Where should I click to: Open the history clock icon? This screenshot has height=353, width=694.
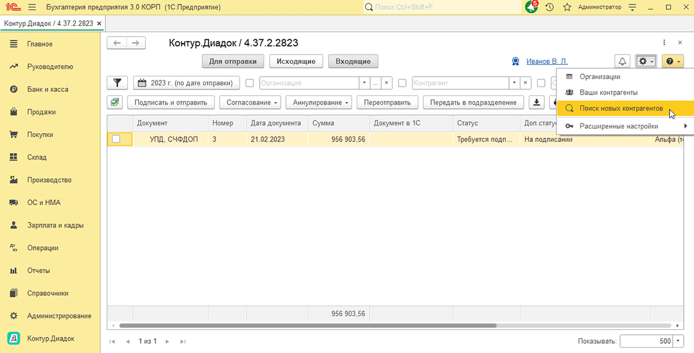[549, 7]
